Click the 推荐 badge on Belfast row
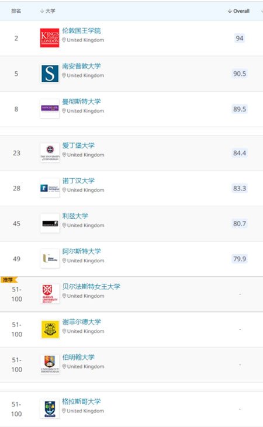The width and height of the screenshot is (263, 427). [9, 280]
